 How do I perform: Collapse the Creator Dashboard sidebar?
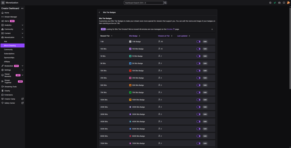(22, 8)
